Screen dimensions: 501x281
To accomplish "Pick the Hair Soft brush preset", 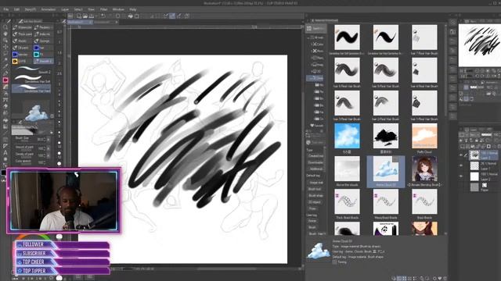I will [x=31, y=79].
